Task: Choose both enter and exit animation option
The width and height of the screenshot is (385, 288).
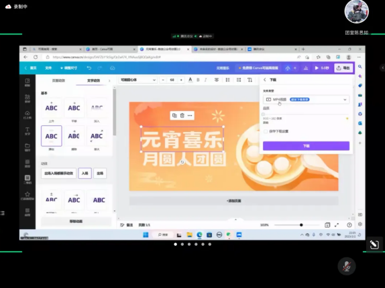Action: pos(58,173)
